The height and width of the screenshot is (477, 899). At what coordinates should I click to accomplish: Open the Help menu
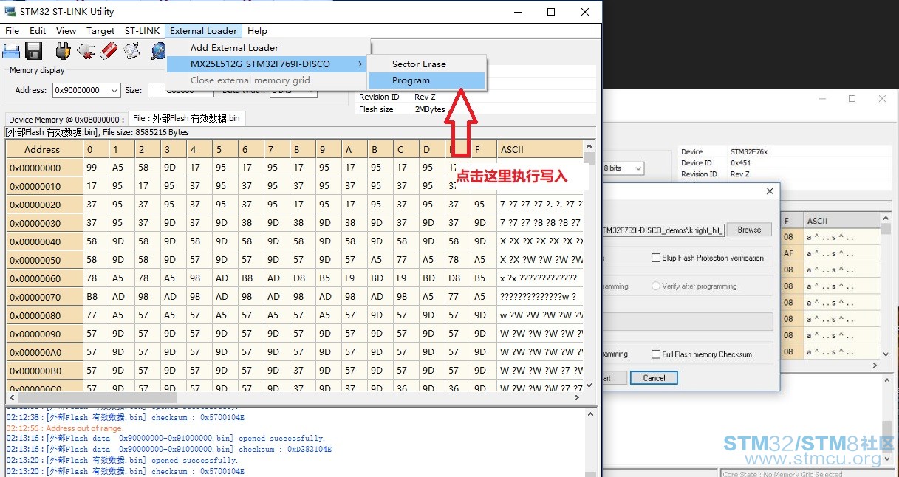(257, 31)
